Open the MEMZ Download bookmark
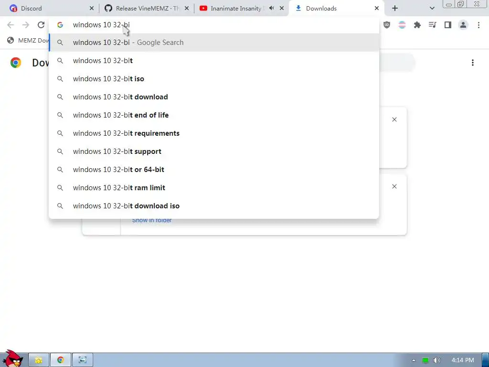The width and height of the screenshot is (489, 367). coord(28,40)
